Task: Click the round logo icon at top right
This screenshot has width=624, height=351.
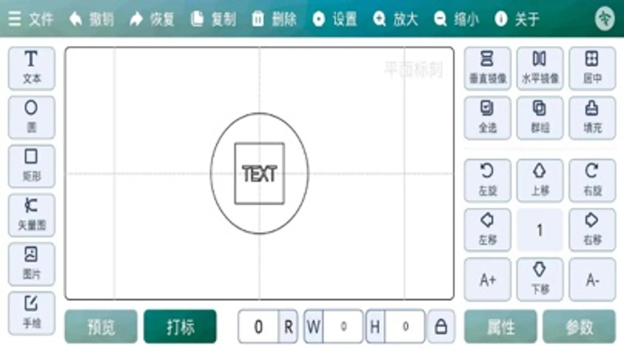Action: (x=604, y=18)
